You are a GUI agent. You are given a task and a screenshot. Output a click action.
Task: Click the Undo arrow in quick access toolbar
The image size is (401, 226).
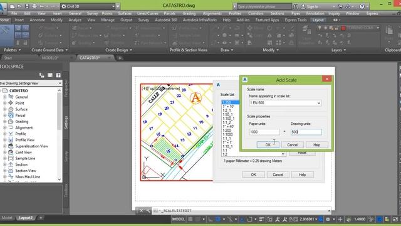pyautogui.click(x=42, y=6)
